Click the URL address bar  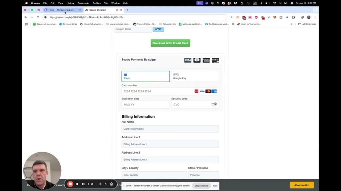click(x=135, y=17)
